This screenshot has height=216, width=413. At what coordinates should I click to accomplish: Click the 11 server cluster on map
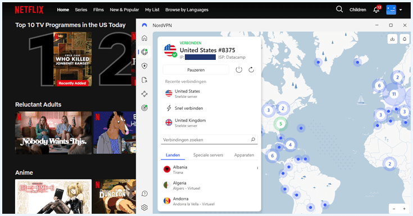pyautogui.click(x=394, y=94)
